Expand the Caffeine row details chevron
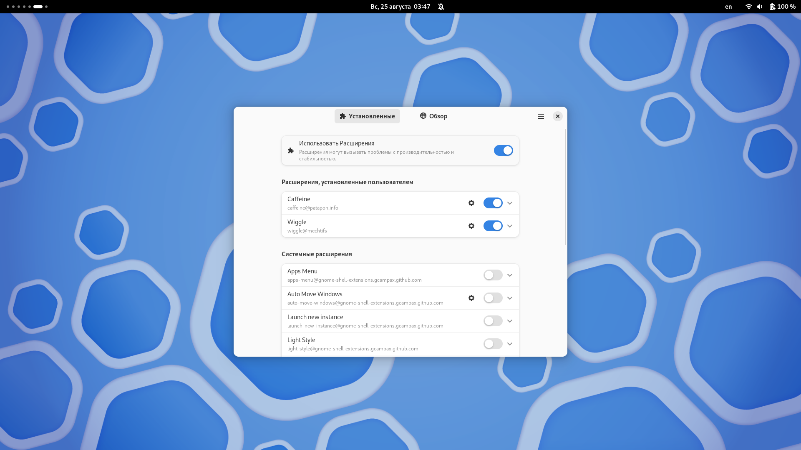The height and width of the screenshot is (450, 801). pos(510,203)
